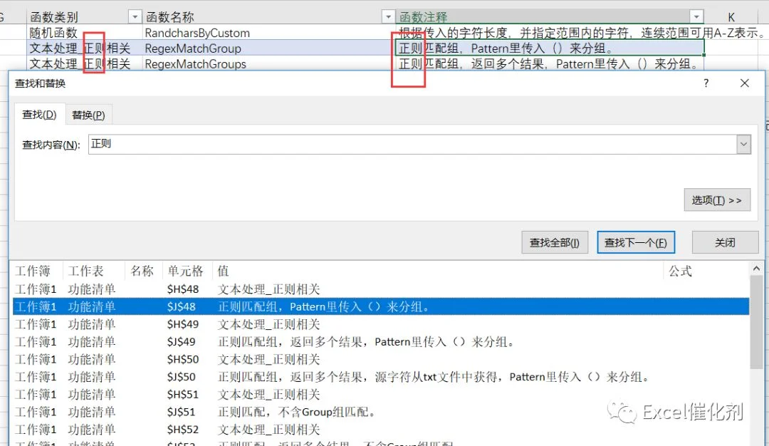Open the 函数名称 column filter dropdown
Image resolution: width=769 pixels, height=446 pixels.
click(388, 17)
